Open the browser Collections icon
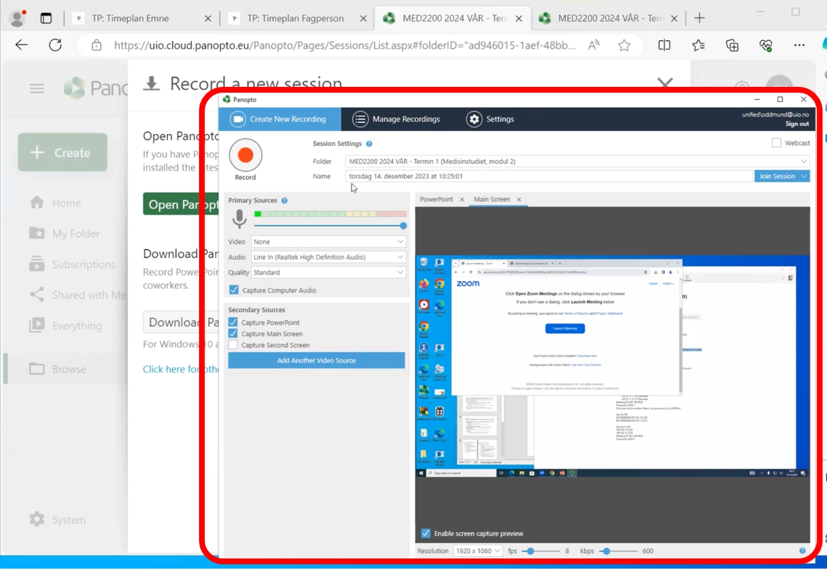Viewport: 827px width, 578px height. [732, 46]
